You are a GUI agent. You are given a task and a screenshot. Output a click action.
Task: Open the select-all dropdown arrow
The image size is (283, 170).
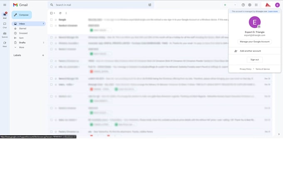point(54,13)
